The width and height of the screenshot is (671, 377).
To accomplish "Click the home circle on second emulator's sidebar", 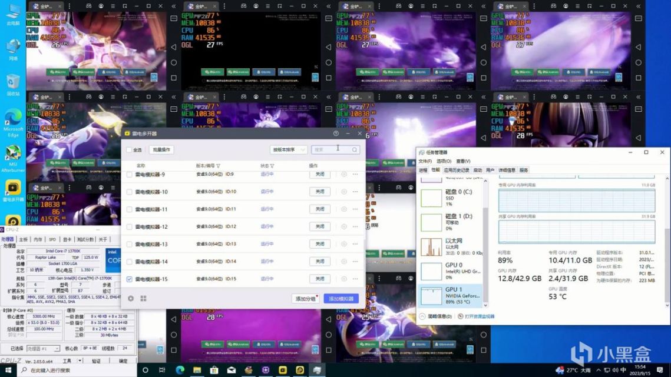I will click(x=329, y=62).
